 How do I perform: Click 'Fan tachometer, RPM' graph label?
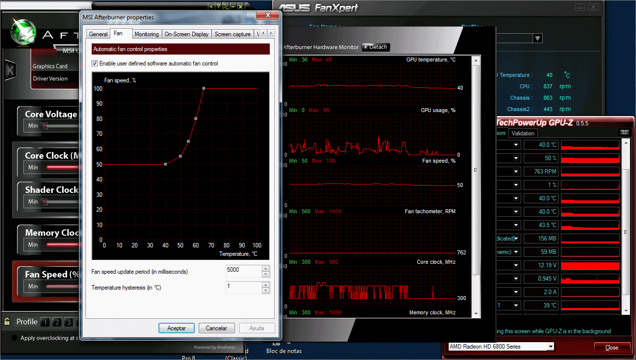point(430,211)
